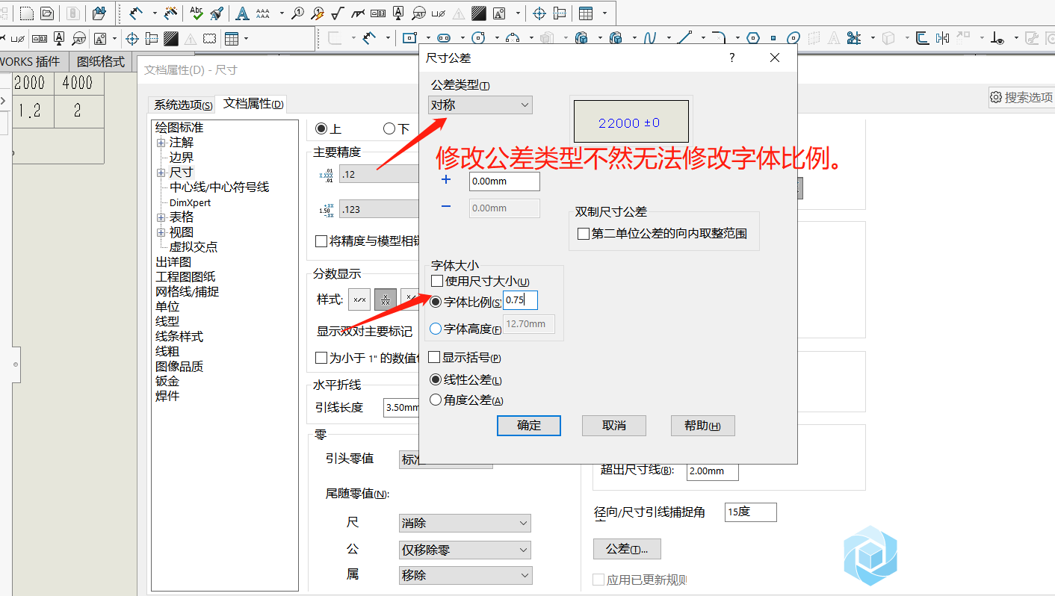Image resolution: width=1055 pixels, height=596 pixels.
Task: Select the Arc sketch tool
Action: click(x=513, y=38)
